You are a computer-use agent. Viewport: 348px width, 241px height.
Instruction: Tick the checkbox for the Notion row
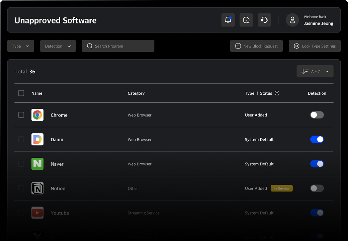pos(21,188)
